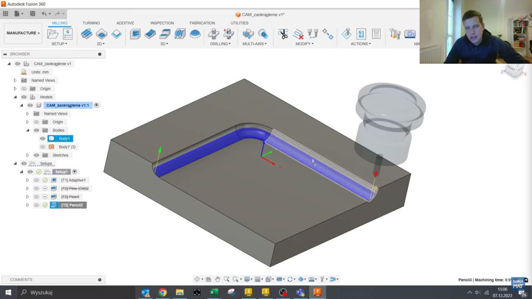Image resolution: width=532 pixels, height=299 pixels.
Task: Open the Drilling tool icon
Action: tap(213, 33)
